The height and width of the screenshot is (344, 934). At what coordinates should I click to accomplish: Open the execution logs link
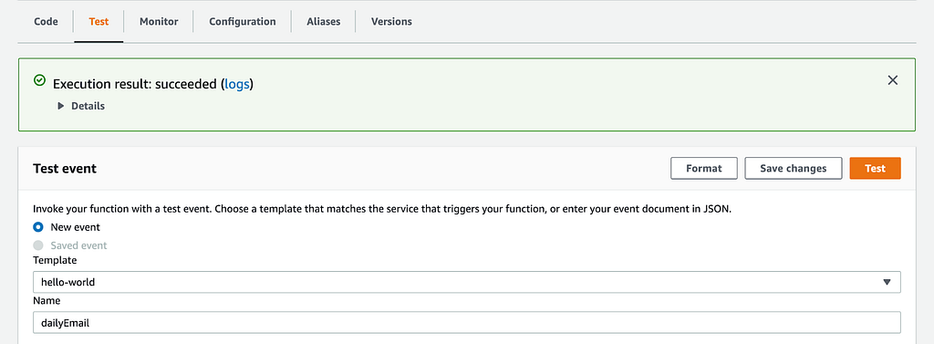(x=236, y=85)
